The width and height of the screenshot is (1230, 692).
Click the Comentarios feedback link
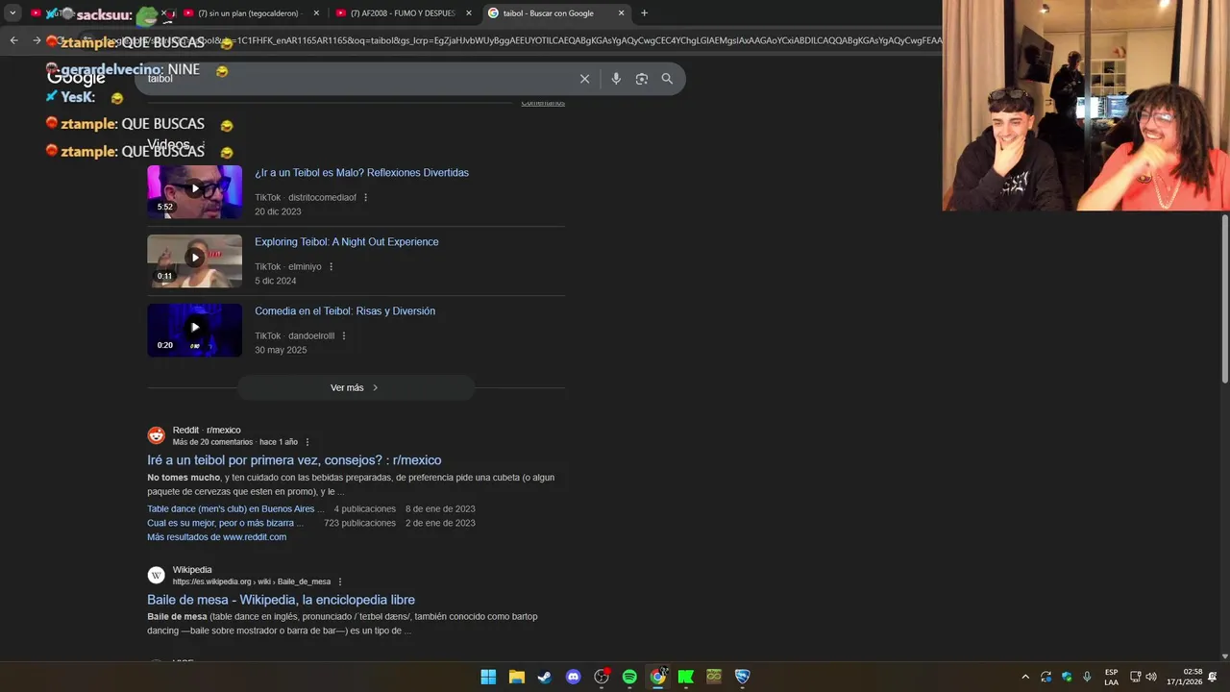click(543, 103)
